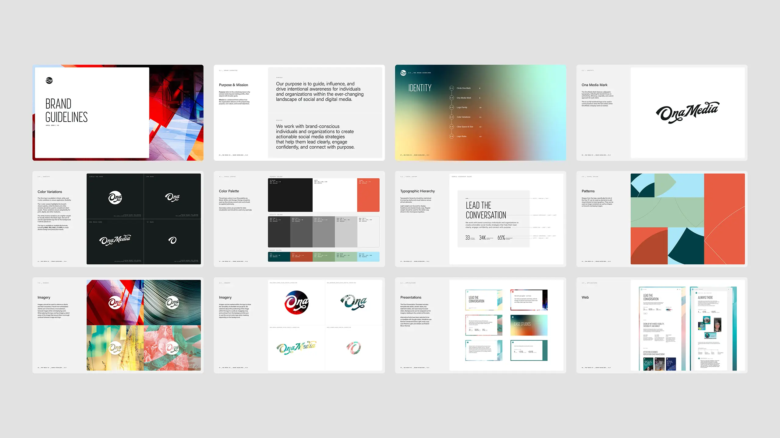Viewport: 780px width, 438px height.
Task: Click the red abstract cover image
Action: click(176, 113)
